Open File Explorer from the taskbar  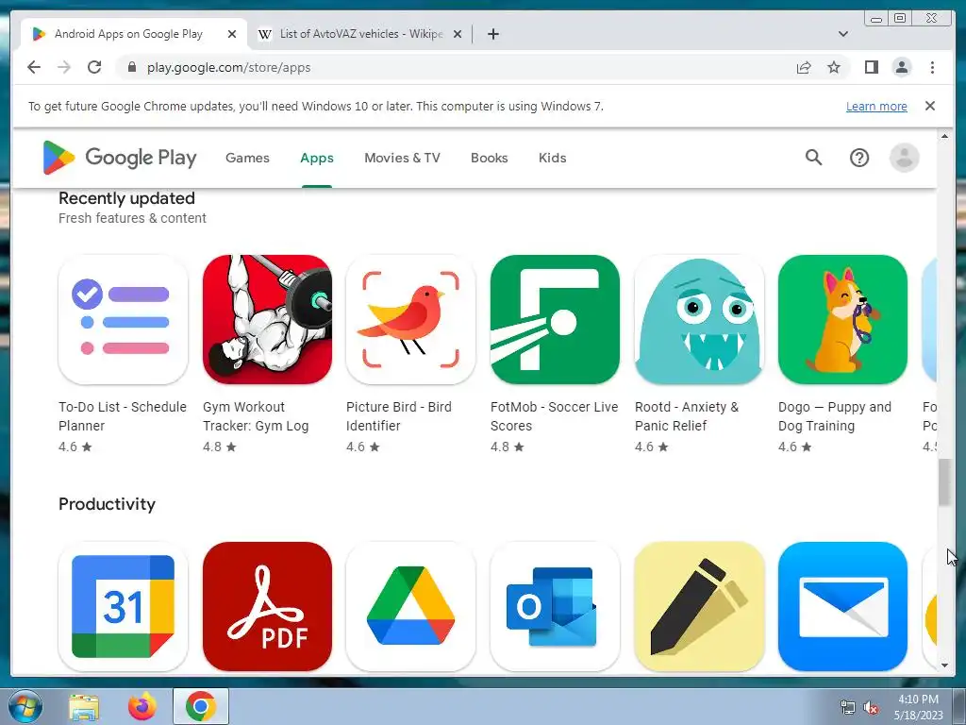click(84, 706)
